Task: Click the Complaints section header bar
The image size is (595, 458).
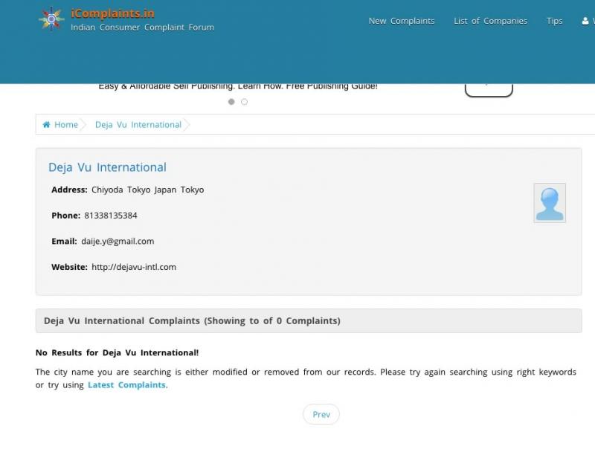Action: (x=309, y=320)
